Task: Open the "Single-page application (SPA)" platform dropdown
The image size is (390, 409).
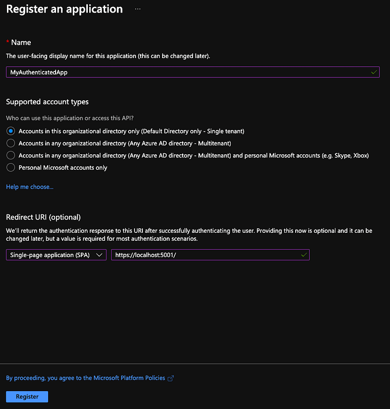Action: click(56, 255)
